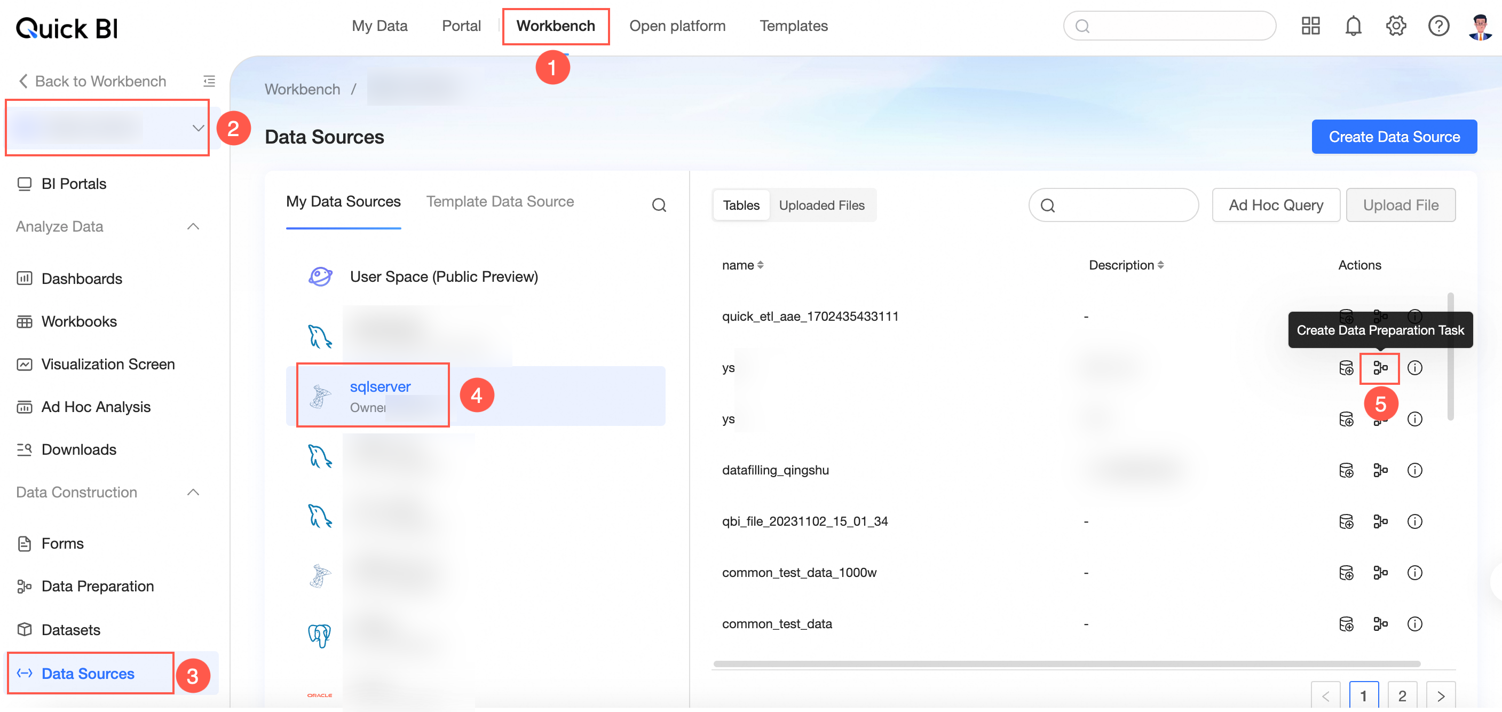Image resolution: width=1502 pixels, height=712 pixels.
Task: Open the settings gear icon
Action: [x=1395, y=26]
